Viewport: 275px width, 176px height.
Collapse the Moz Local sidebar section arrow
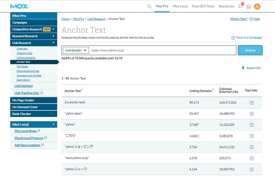tap(53, 125)
